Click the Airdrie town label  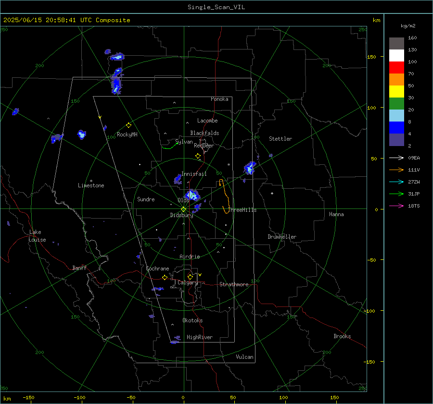point(190,257)
